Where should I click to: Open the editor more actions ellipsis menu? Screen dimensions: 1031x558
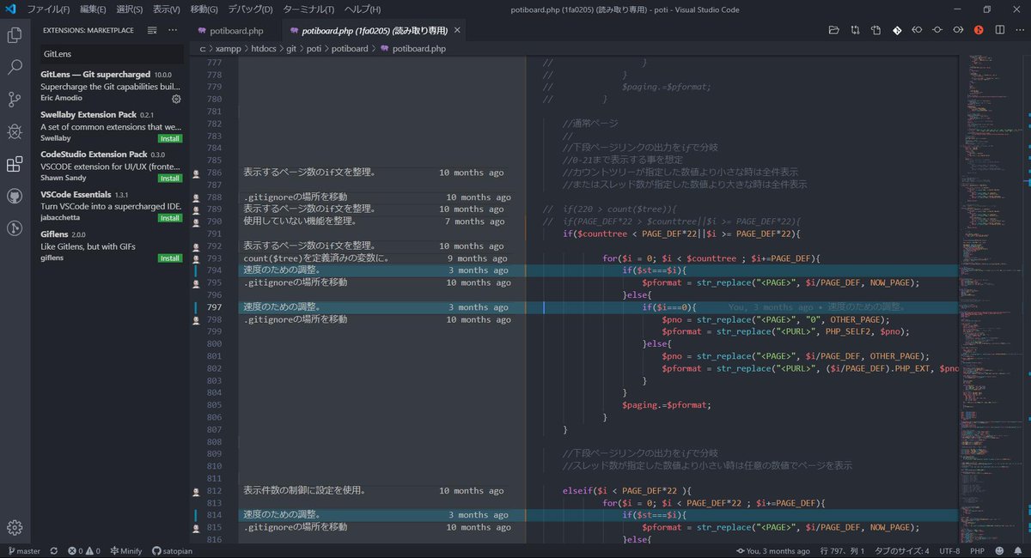tap(1021, 30)
